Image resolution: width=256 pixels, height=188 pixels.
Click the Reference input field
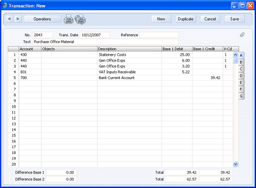[159, 35]
